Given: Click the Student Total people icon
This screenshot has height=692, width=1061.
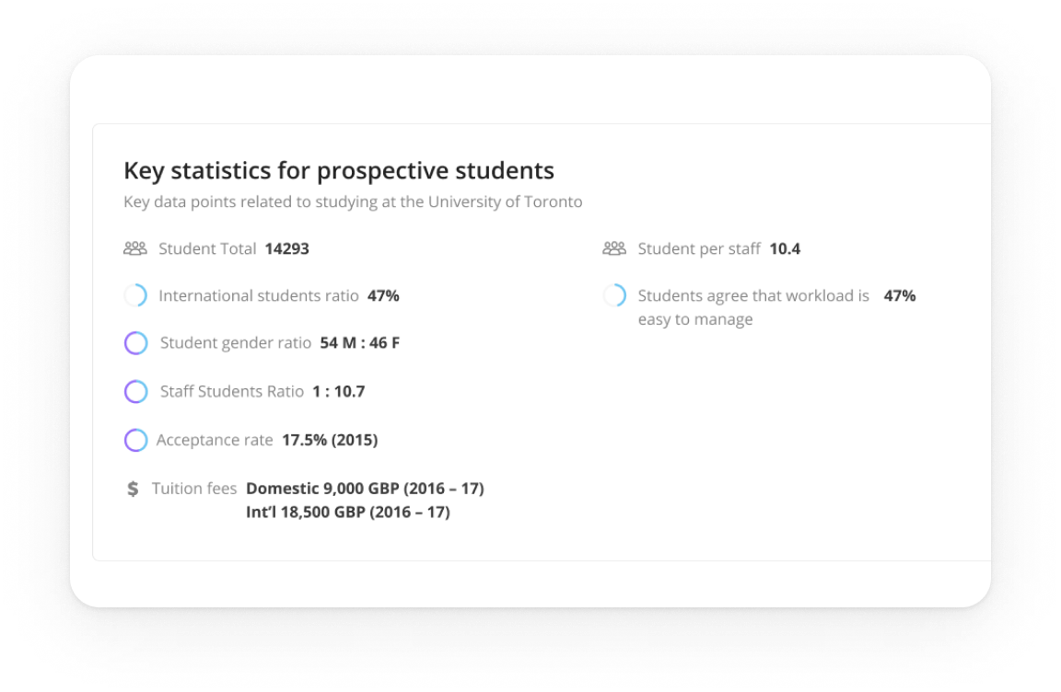Looking at the screenshot, I should tap(135, 248).
